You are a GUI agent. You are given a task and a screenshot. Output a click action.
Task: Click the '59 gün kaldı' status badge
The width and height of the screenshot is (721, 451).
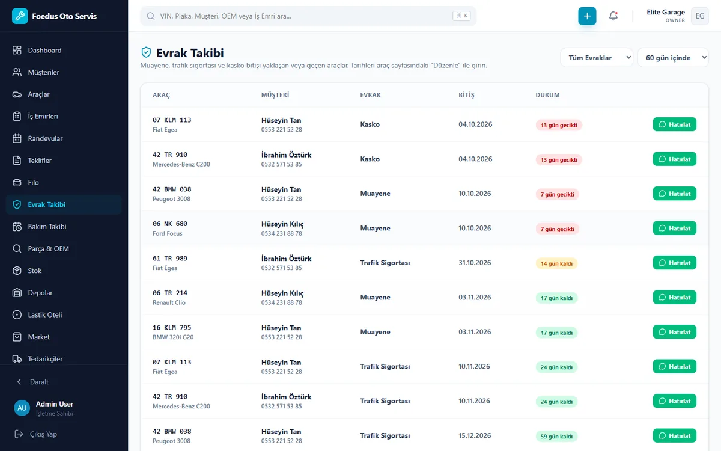tap(556, 437)
